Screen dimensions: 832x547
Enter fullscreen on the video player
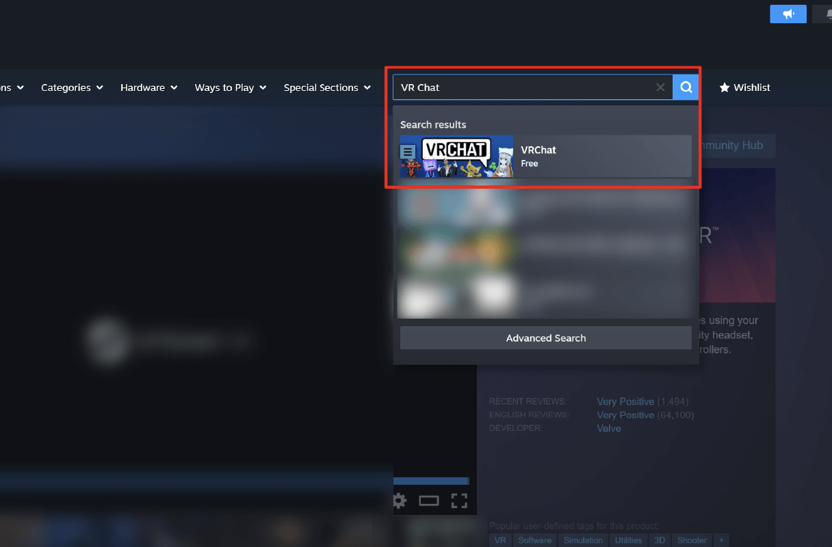[x=459, y=501]
